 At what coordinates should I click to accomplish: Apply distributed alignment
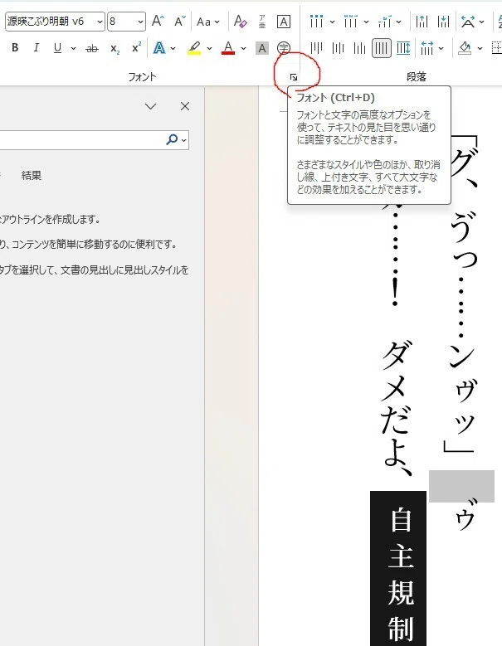point(403,49)
